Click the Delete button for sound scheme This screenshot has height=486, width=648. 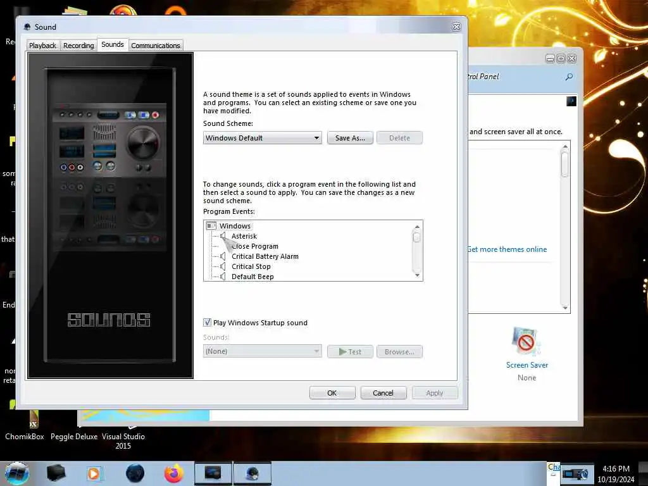coord(400,138)
